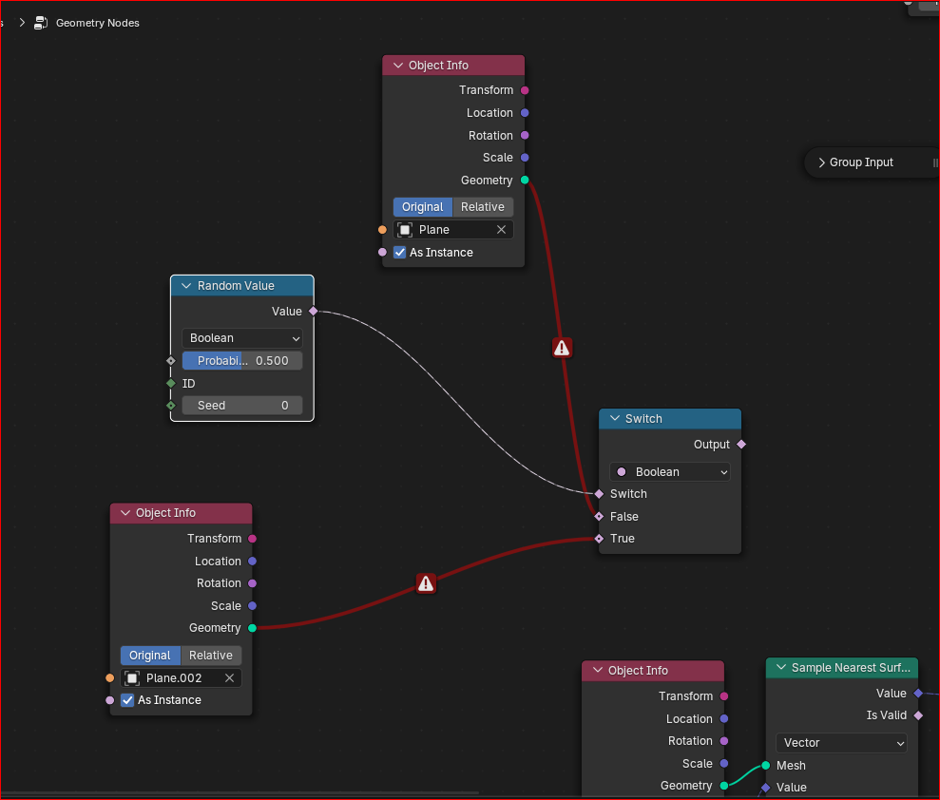This screenshot has width=940, height=800.
Task: Click the Switch input socket on Switch node
Action: (599, 494)
